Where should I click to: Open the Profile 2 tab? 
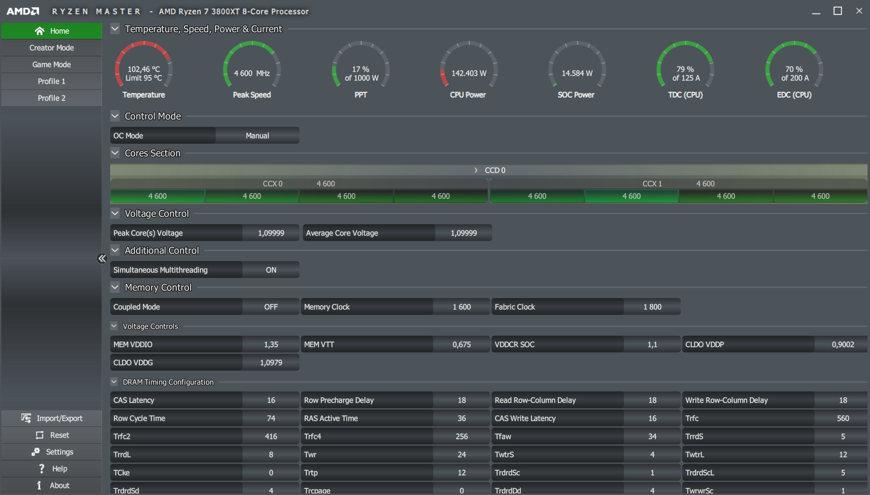point(52,98)
